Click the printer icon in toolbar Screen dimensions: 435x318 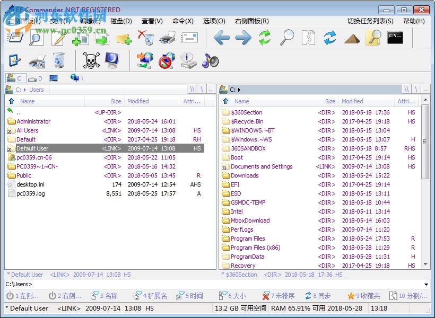[x=168, y=38]
